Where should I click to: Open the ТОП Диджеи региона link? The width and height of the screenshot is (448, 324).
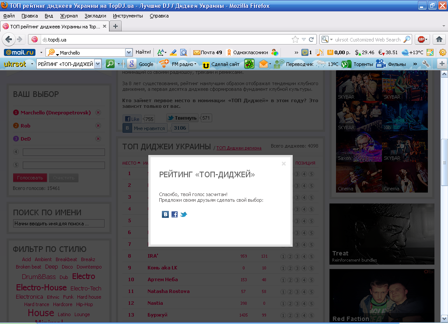click(x=239, y=148)
